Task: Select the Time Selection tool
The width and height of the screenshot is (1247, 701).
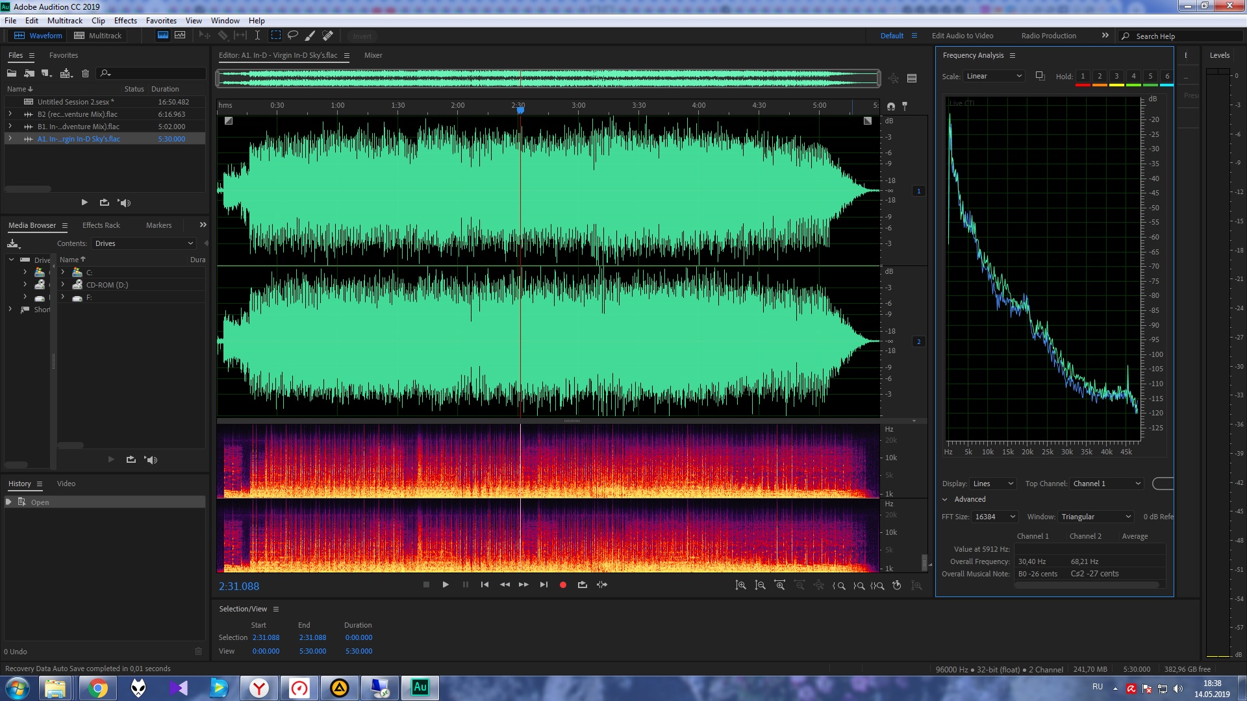Action: tap(257, 36)
